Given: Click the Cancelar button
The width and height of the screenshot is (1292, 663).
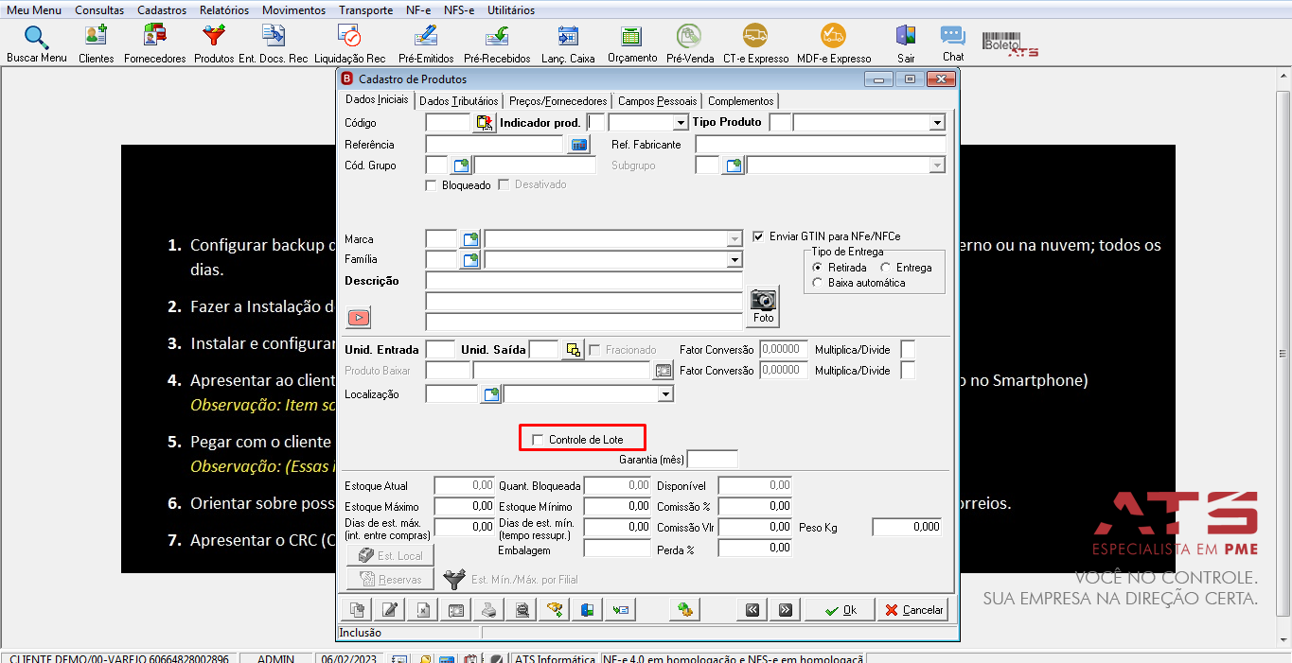Looking at the screenshot, I should (x=912, y=610).
